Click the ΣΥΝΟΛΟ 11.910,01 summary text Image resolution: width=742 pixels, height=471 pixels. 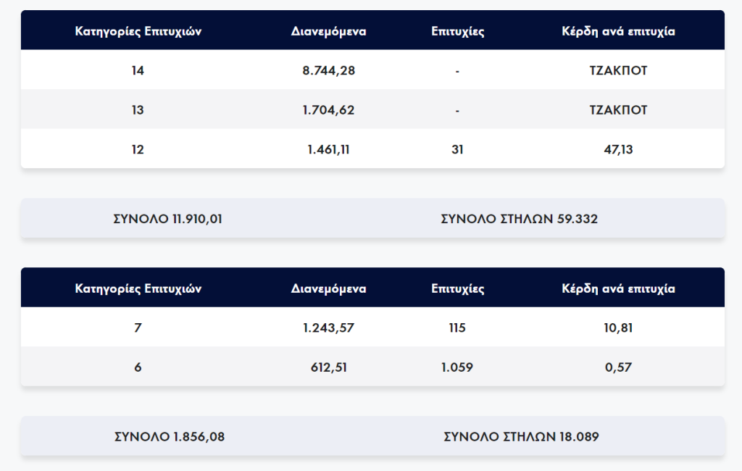click(168, 219)
